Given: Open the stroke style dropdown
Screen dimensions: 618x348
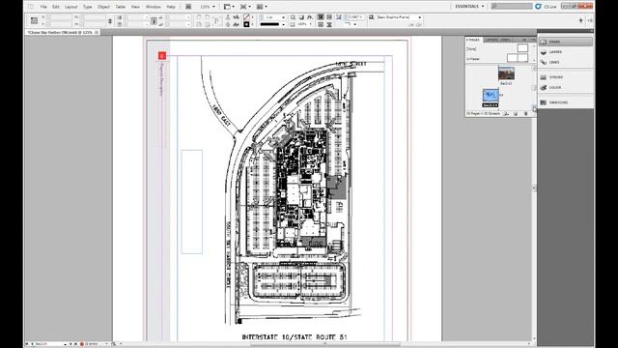Looking at the screenshot, I should [x=283, y=25].
